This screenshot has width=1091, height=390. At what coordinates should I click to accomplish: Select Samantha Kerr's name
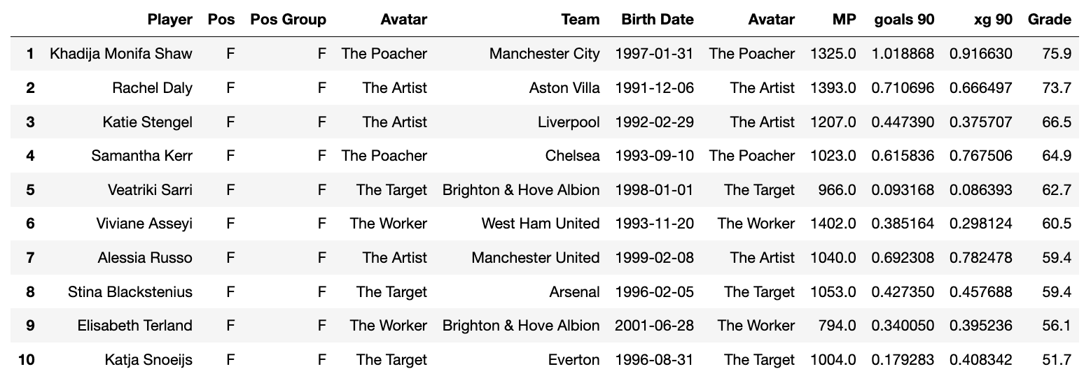(141, 156)
